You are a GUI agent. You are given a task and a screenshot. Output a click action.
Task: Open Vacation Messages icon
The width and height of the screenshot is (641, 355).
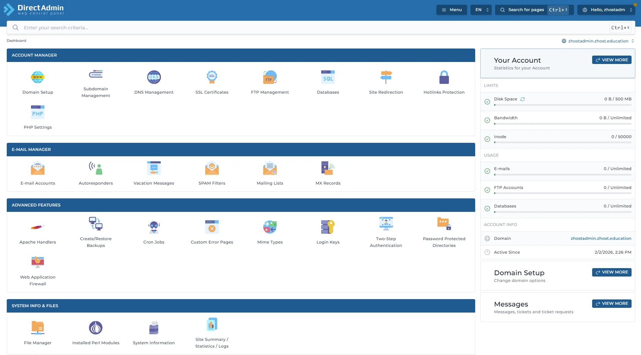pos(154,168)
